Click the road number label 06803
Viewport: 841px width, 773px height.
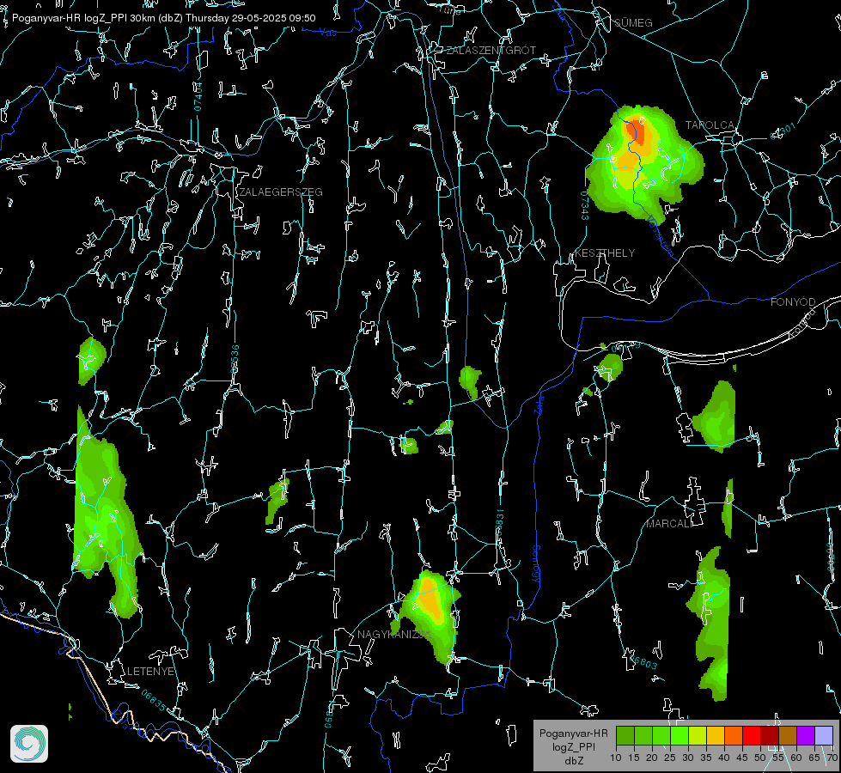coord(642,660)
